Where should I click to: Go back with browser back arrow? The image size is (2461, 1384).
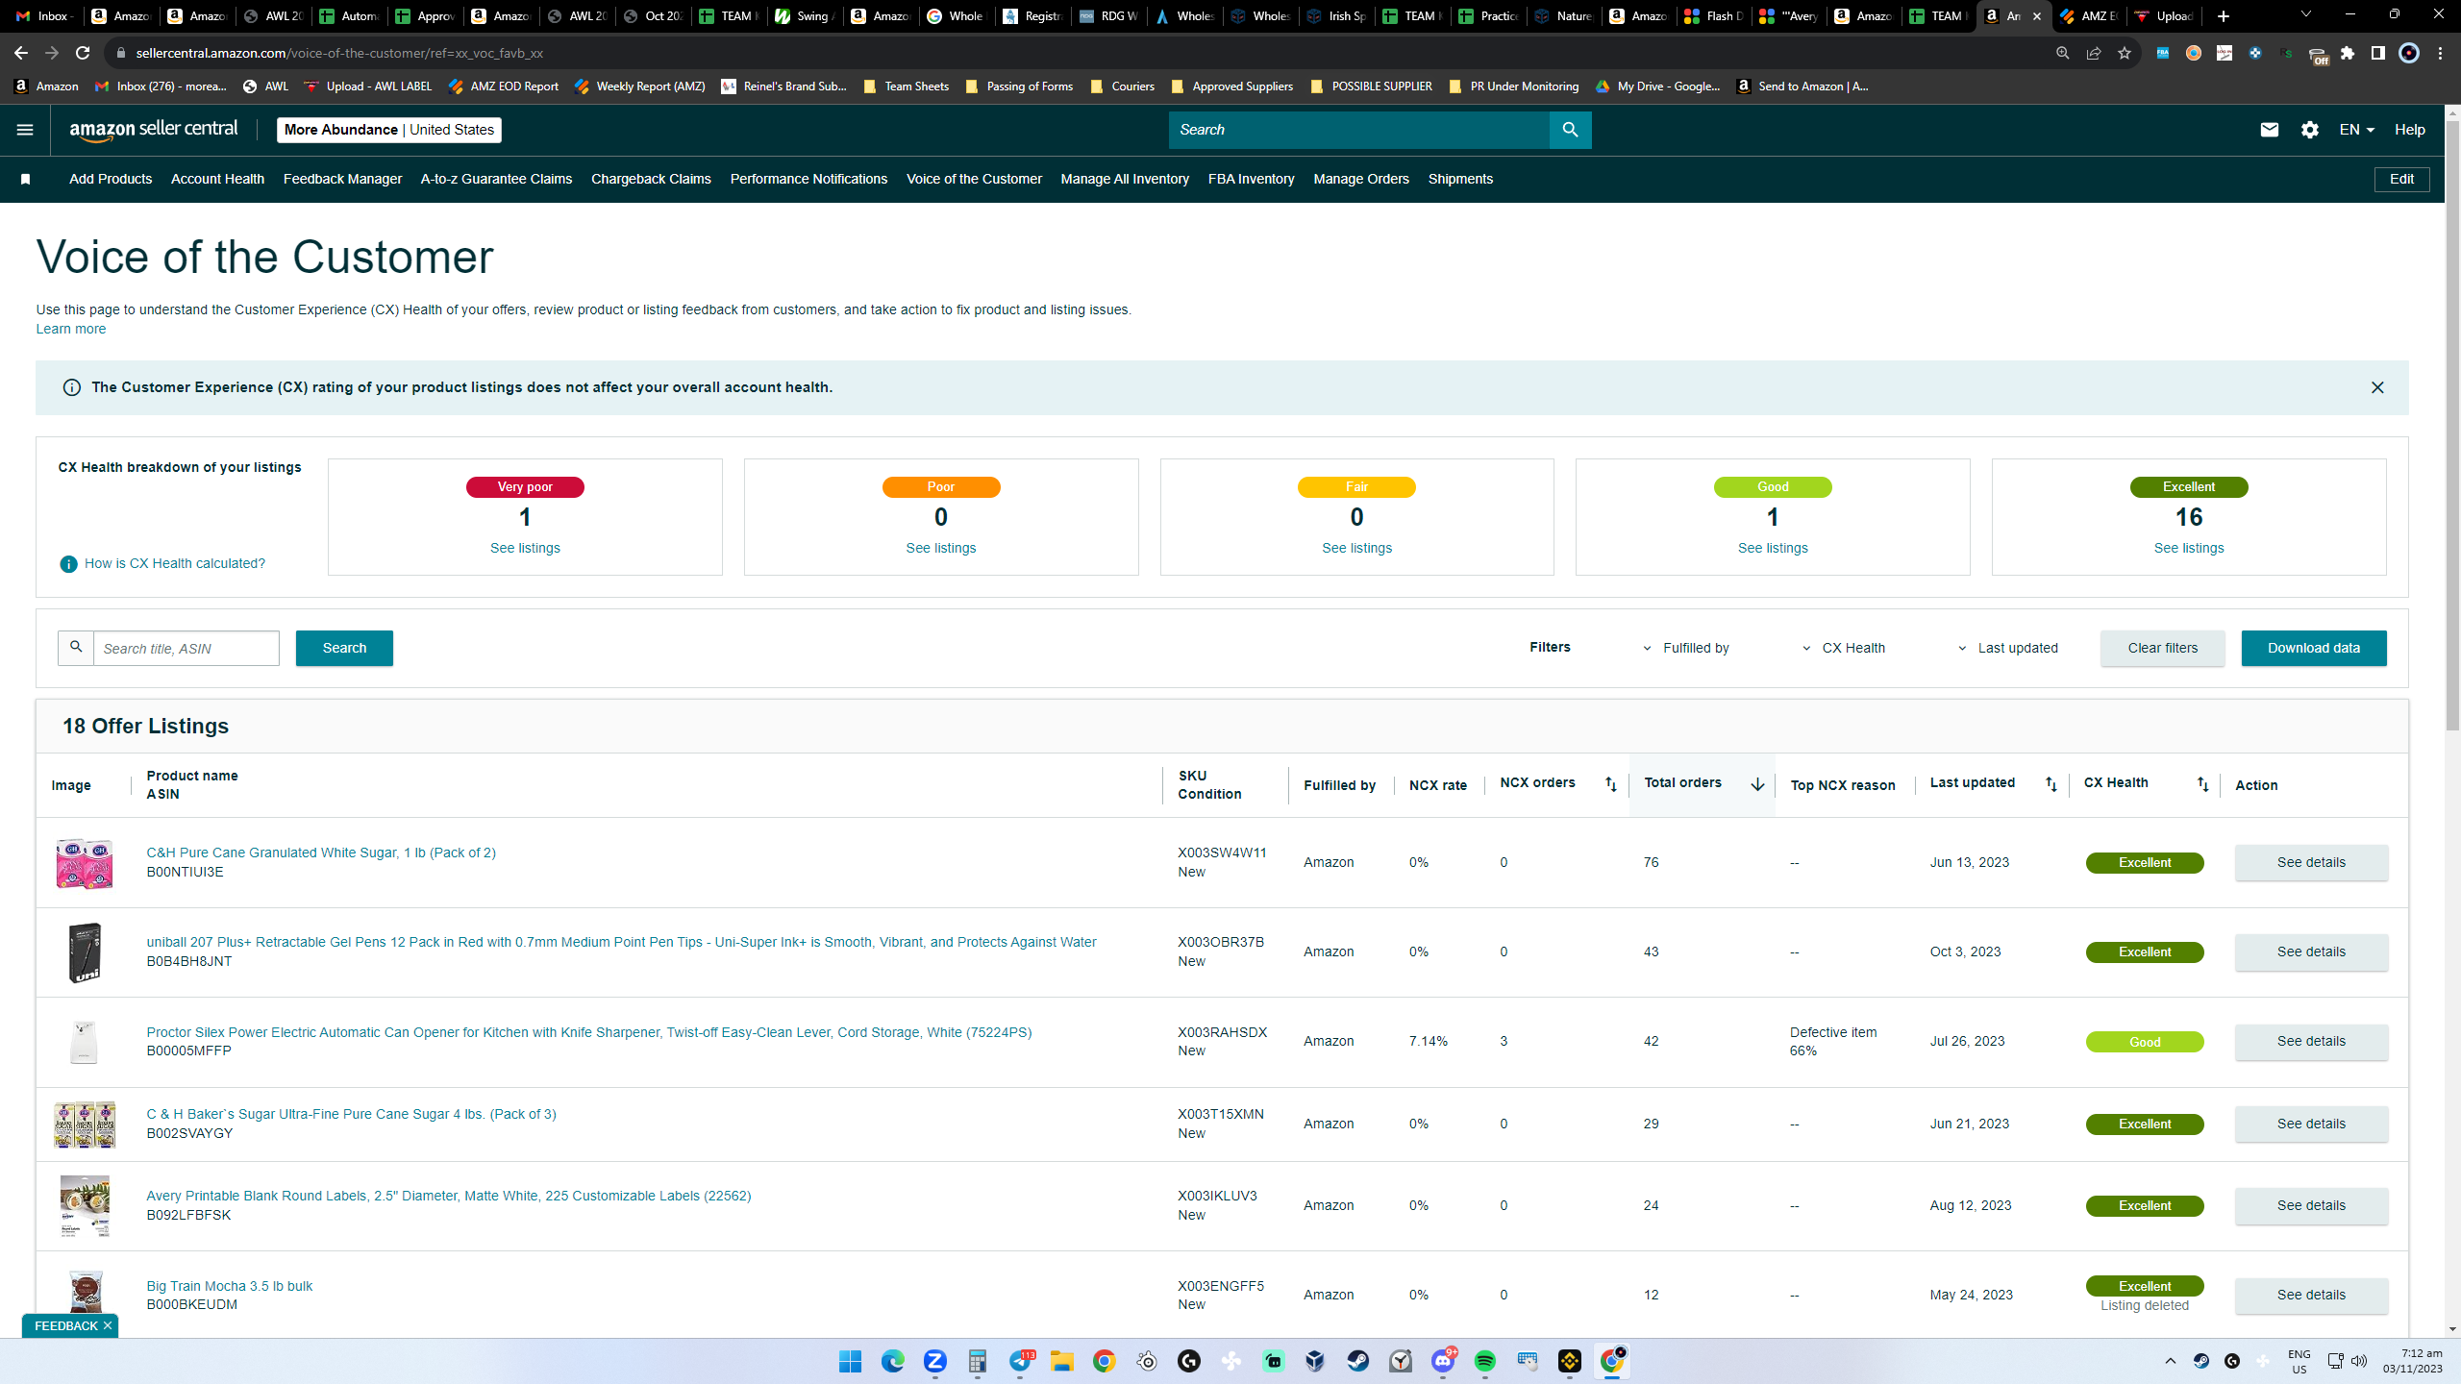(x=21, y=53)
